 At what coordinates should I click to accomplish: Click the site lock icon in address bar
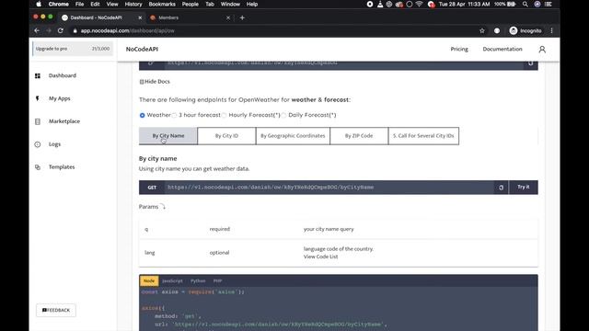click(x=75, y=30)
